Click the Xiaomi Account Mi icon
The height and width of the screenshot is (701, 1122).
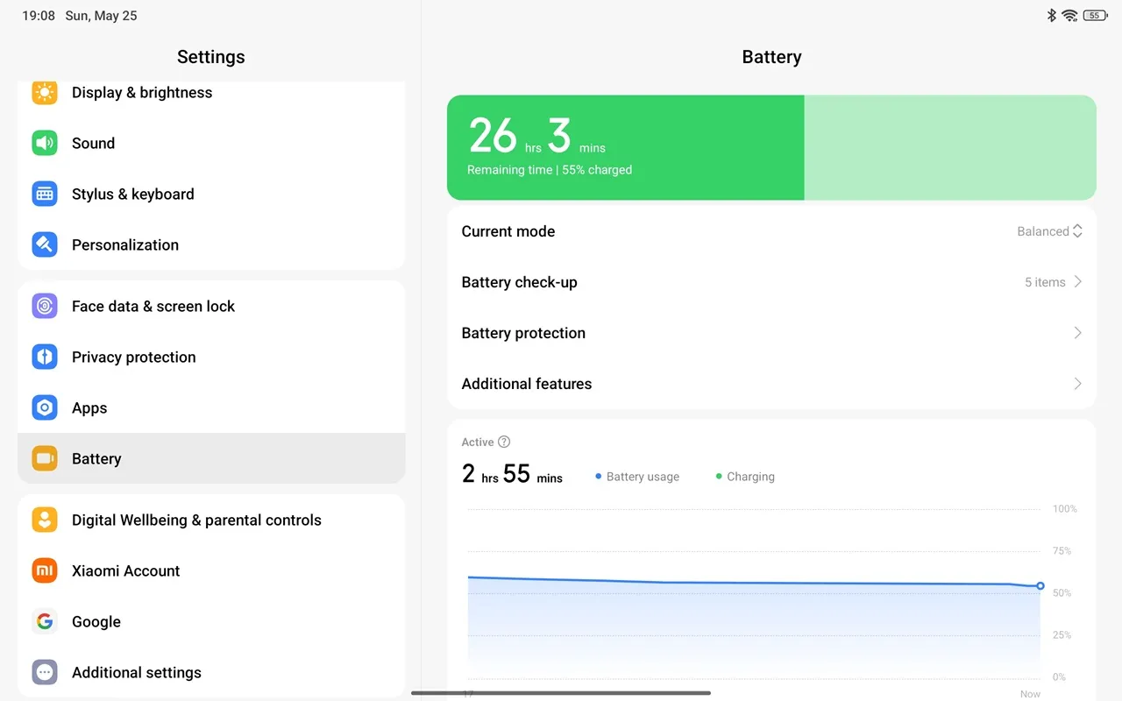(45, 571)
